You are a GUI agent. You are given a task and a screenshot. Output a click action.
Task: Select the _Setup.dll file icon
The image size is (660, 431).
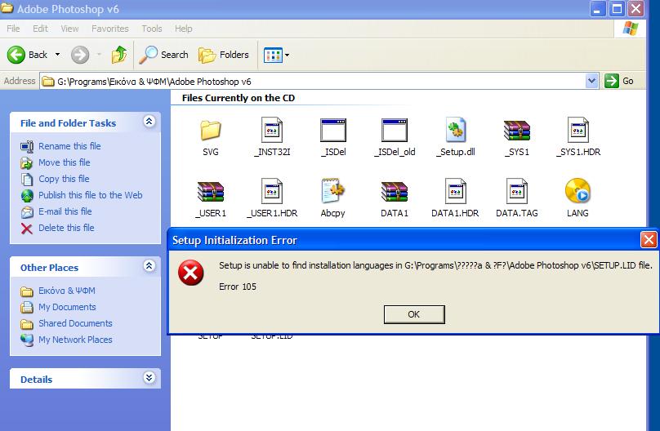(456, 130)
